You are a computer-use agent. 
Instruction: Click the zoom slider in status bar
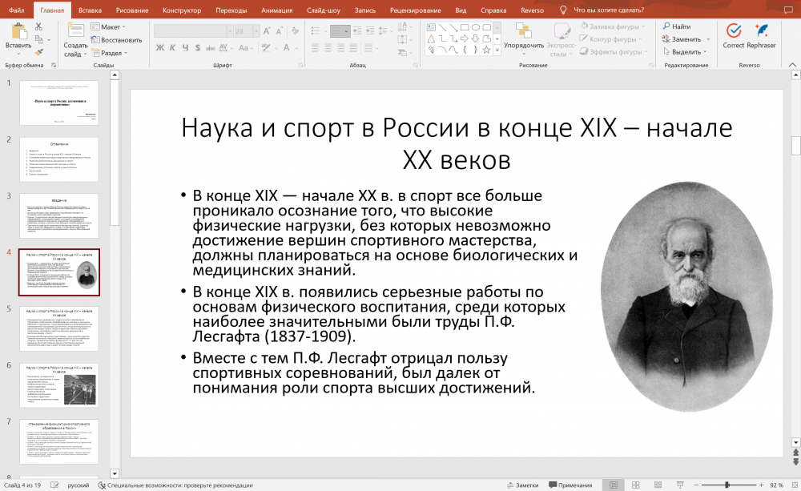pos(727,485)
